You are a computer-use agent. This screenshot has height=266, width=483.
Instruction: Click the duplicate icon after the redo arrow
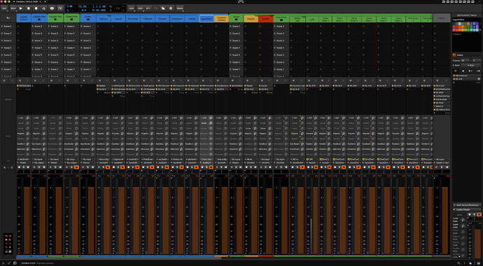[x=163, y=8]
